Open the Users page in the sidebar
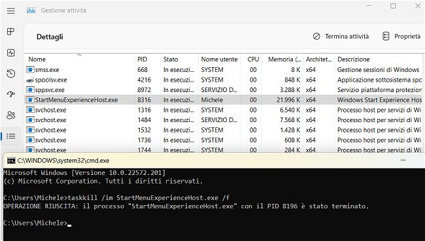425x241 pixels. click(11, 115)
